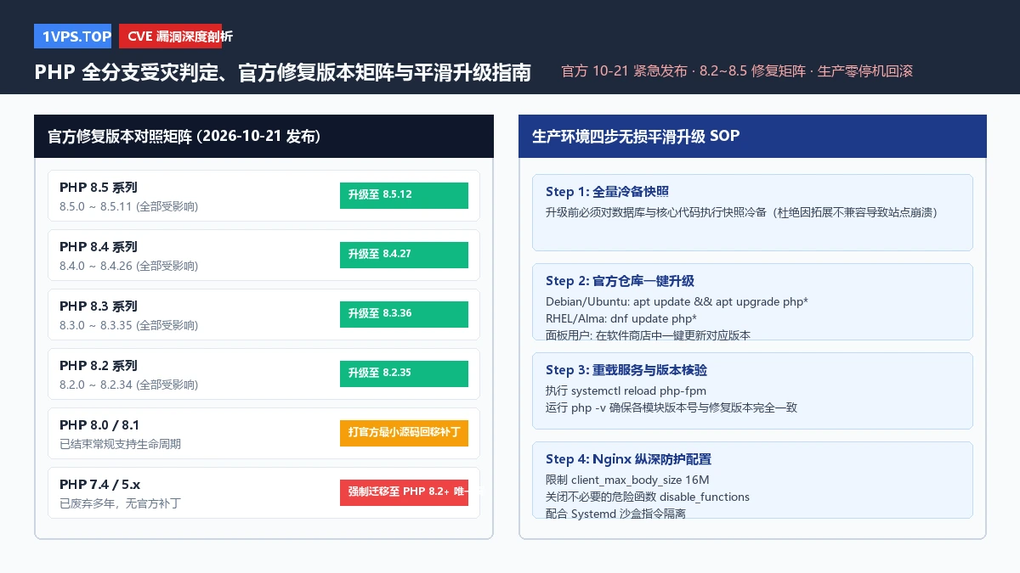
Task: Click the Step 4: Nginx 纵深防护配置 heading
Action: pyautogui.click(x=628, y=459)
